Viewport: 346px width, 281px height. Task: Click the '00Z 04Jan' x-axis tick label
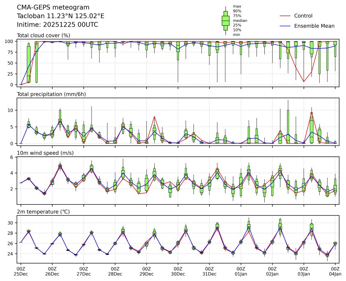335,271
